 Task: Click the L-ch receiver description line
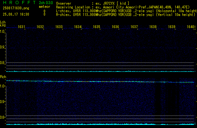pyautogui.click(x=127, y=11)
